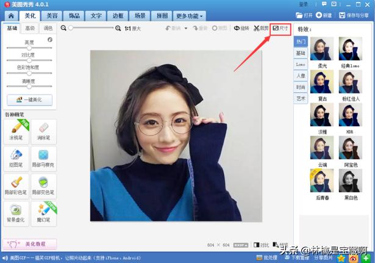Switch to the 美容 tab
The image size is (375, 263).
tap(52, 15)
